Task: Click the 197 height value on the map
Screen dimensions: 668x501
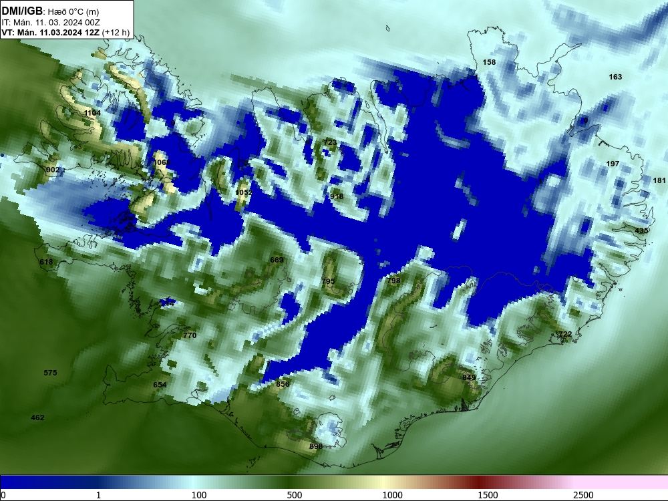Action: [x=613, y=164]
